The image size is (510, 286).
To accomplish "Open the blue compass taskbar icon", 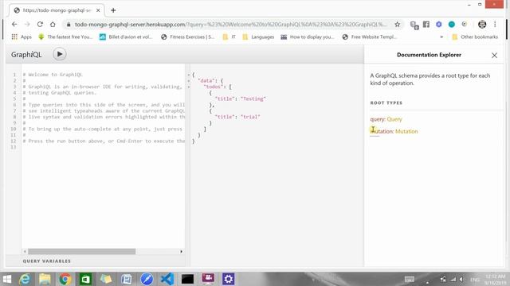I will click(147, 279).
